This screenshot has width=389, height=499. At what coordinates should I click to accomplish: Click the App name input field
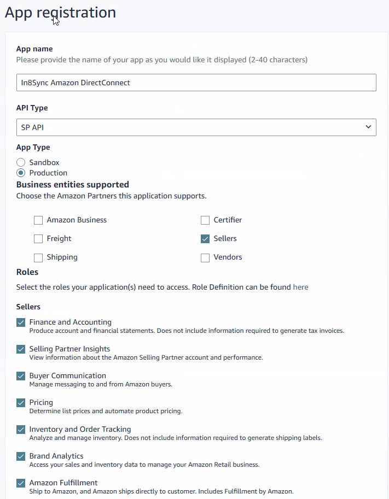tap(196, 83)
